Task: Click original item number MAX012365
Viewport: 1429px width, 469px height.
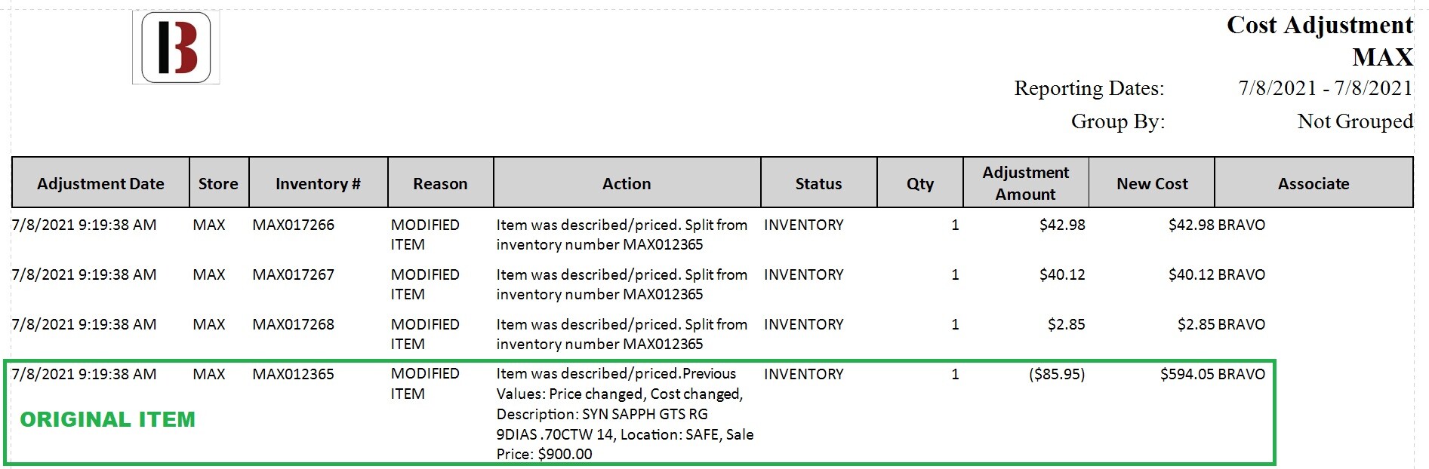Action: 293,374
